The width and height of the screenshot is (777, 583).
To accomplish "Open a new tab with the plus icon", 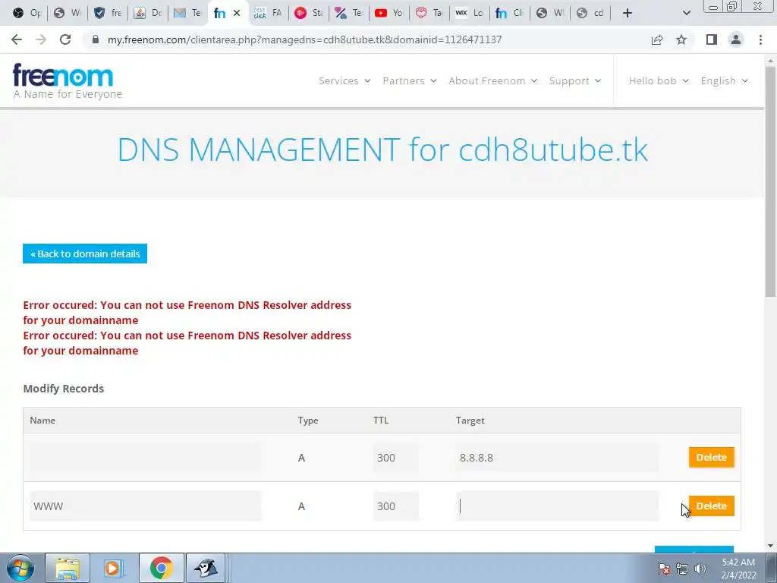I will (628, 13).
